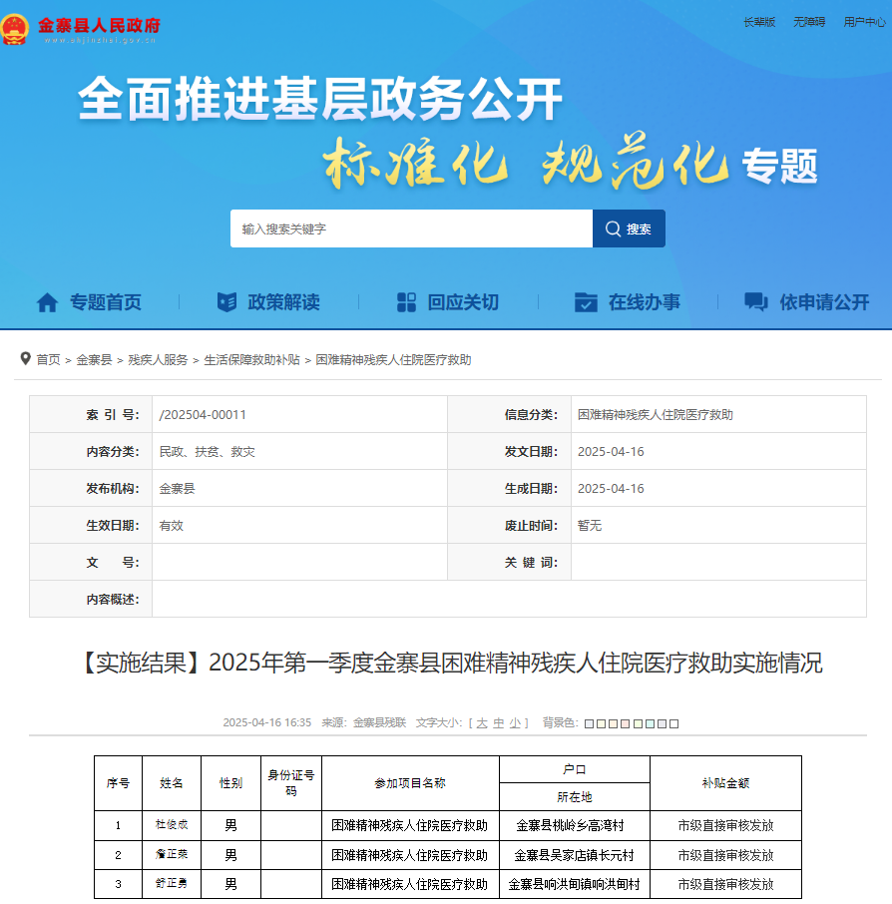Screen dimensions: 892x904
Task: Select the cyan background color swatch
Action: [x=650, y=723]
